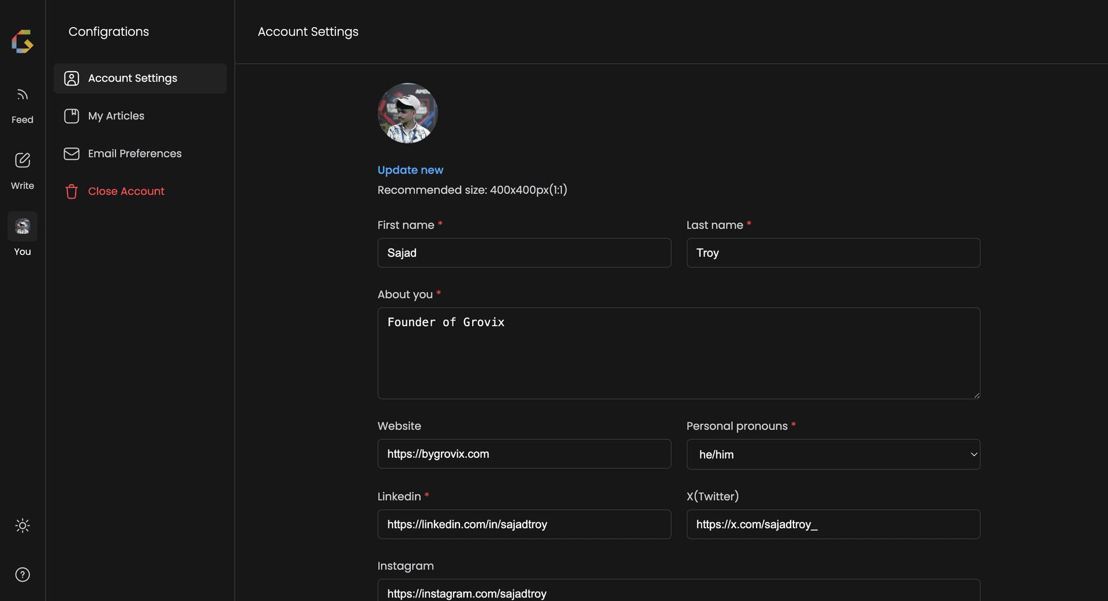Expand the Personal pronouns dropdown
The width and height of the screenshot is (1108, 601).
[833, 454]
